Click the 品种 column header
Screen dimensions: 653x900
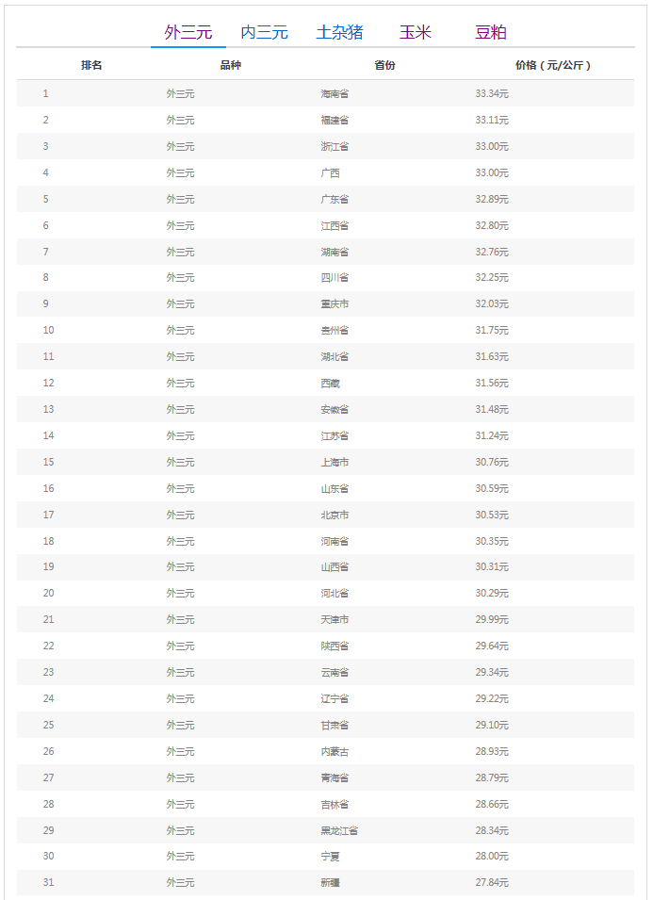tap(230, 65)
